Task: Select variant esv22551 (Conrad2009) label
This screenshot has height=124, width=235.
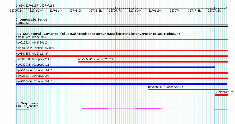Action: pos(32,76)
